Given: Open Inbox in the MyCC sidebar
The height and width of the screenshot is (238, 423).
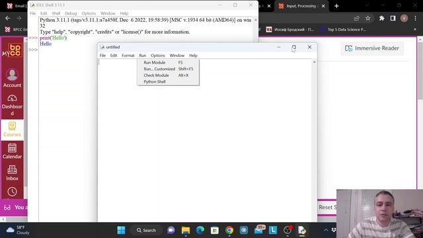Looking at the screenshot, I should click(12, 173).
